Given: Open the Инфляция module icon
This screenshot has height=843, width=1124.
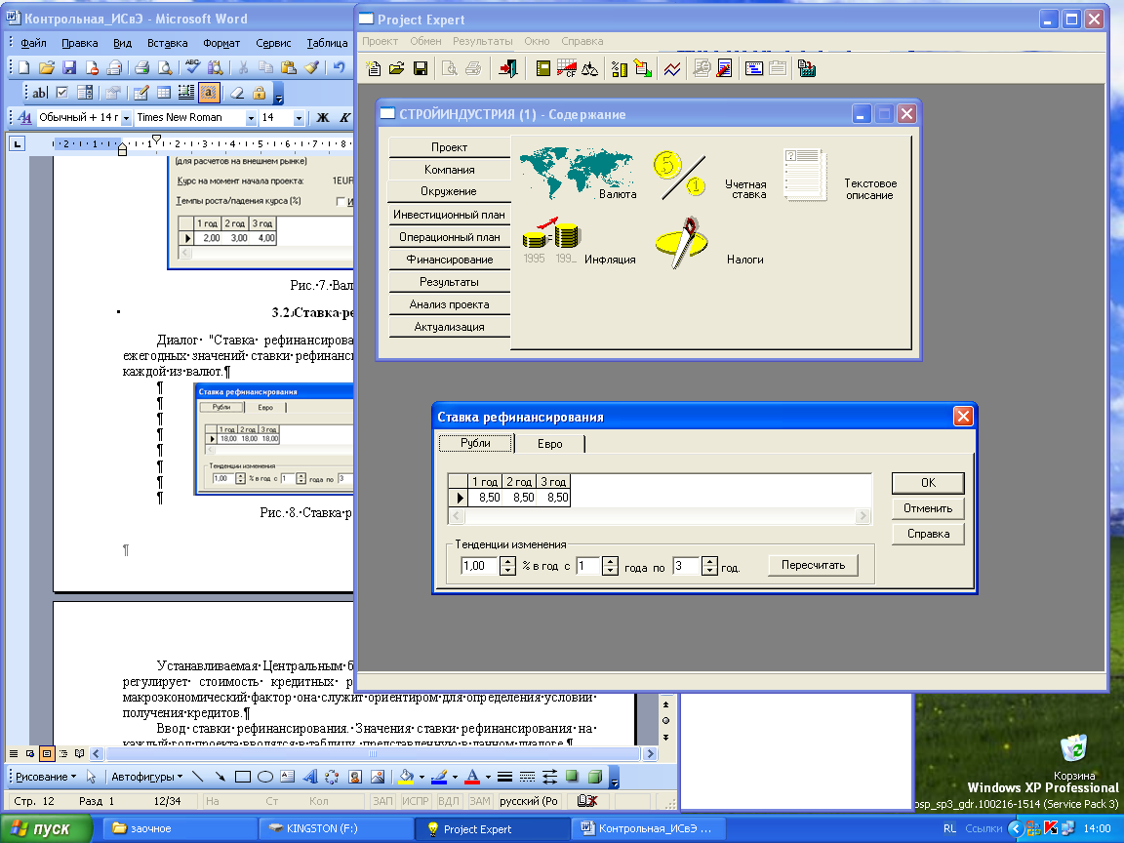Looking at the screenshot, I should point(552,240).
